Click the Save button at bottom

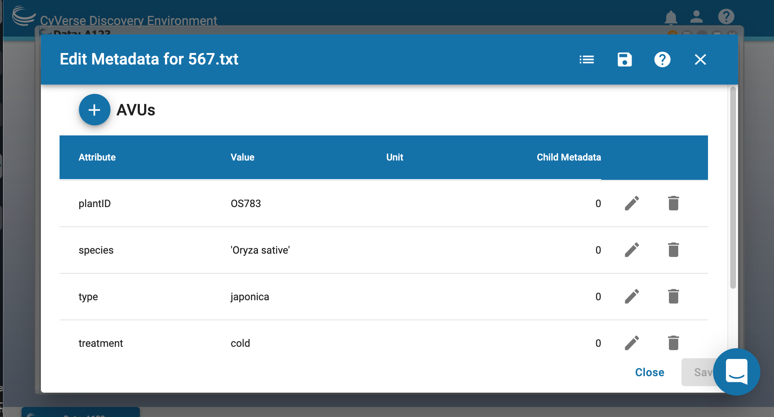point(698,372)
